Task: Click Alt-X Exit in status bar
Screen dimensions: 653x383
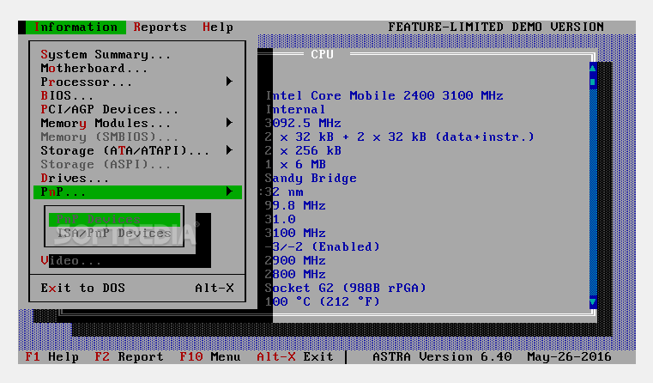Action: 295,357
